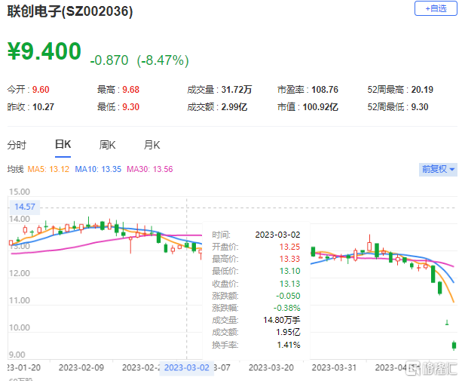Click the 市值 value 100.92亿
The height and width of the screenshot is (381, 462).
(320, 107)
